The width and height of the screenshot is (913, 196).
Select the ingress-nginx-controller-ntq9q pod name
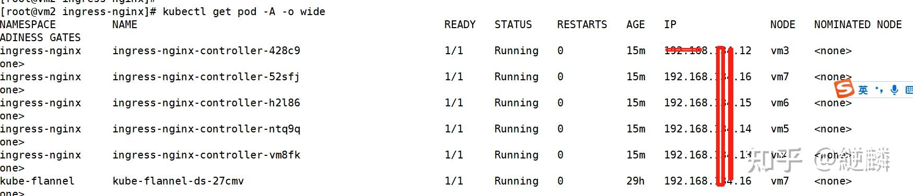[206, 129]
